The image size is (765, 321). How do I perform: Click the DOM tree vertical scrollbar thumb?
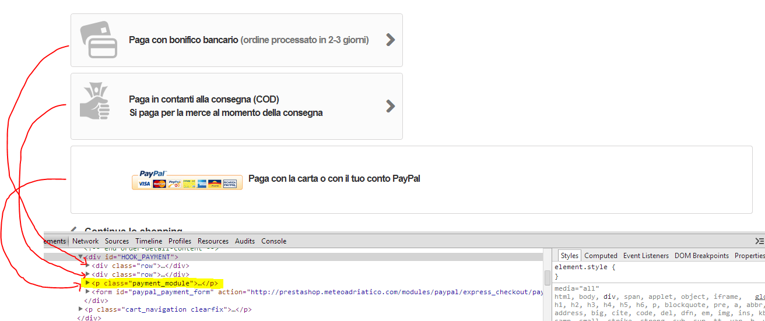pos(548,277)
